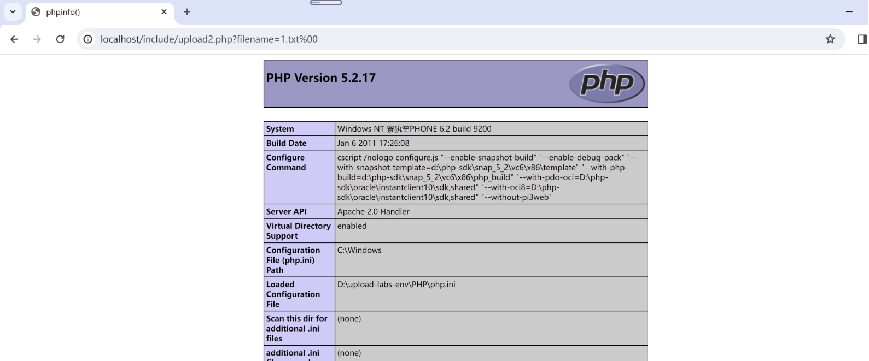Screen dimensions: 869x361
Task: Click the Loaded Configuration File label
Action: point(293,294)
